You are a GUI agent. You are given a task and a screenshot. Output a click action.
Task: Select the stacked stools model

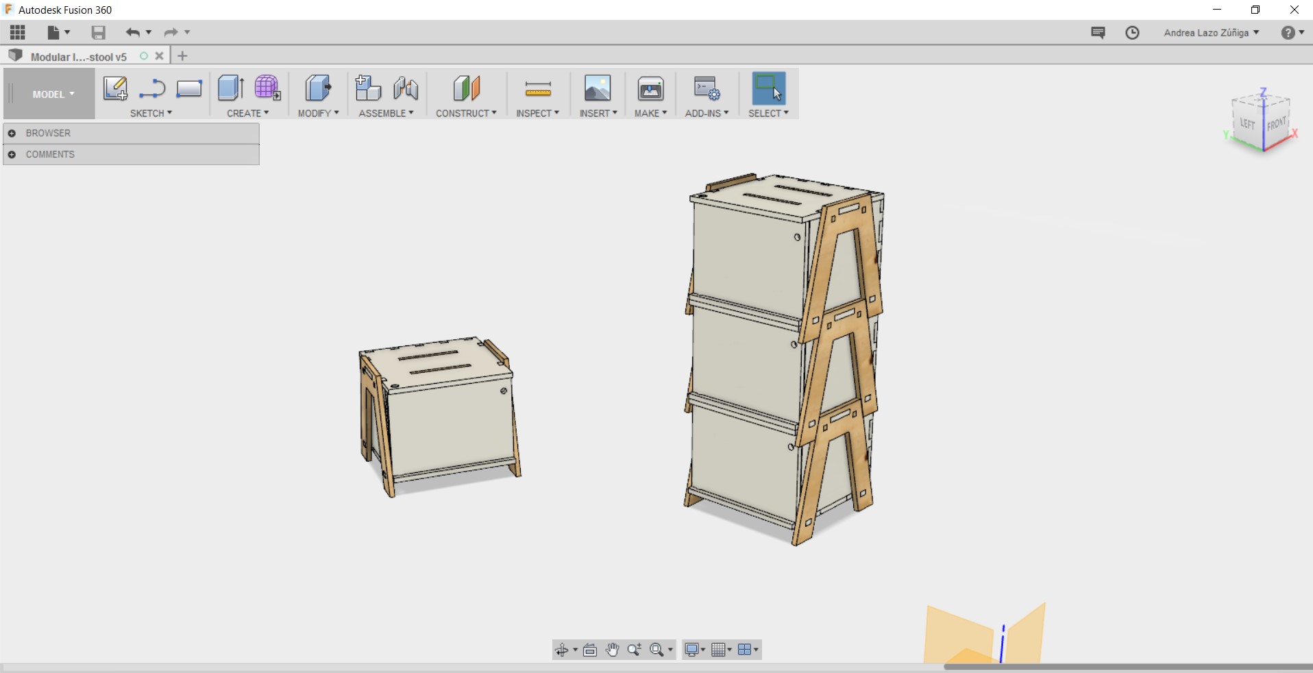(x=785, y=358)
